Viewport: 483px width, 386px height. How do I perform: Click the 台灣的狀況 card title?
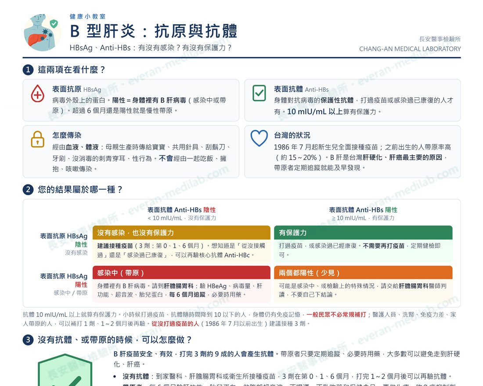(292, 135)
